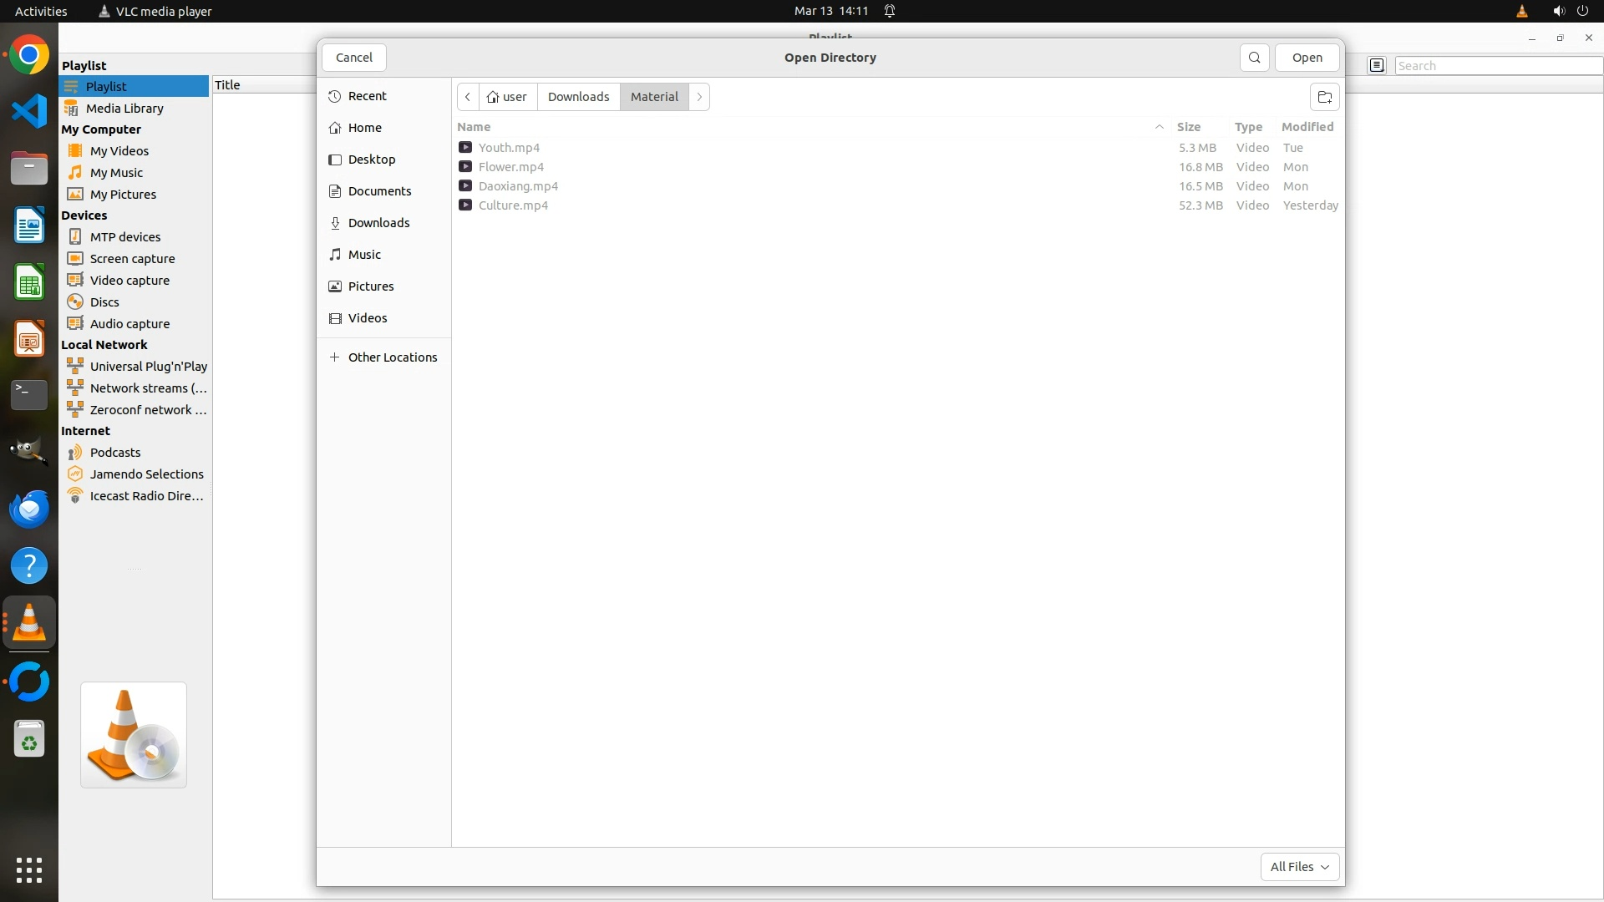Click the Youth.mp4 video file icon
This screenshot has height=902, width=1604.
click(465, 148)
